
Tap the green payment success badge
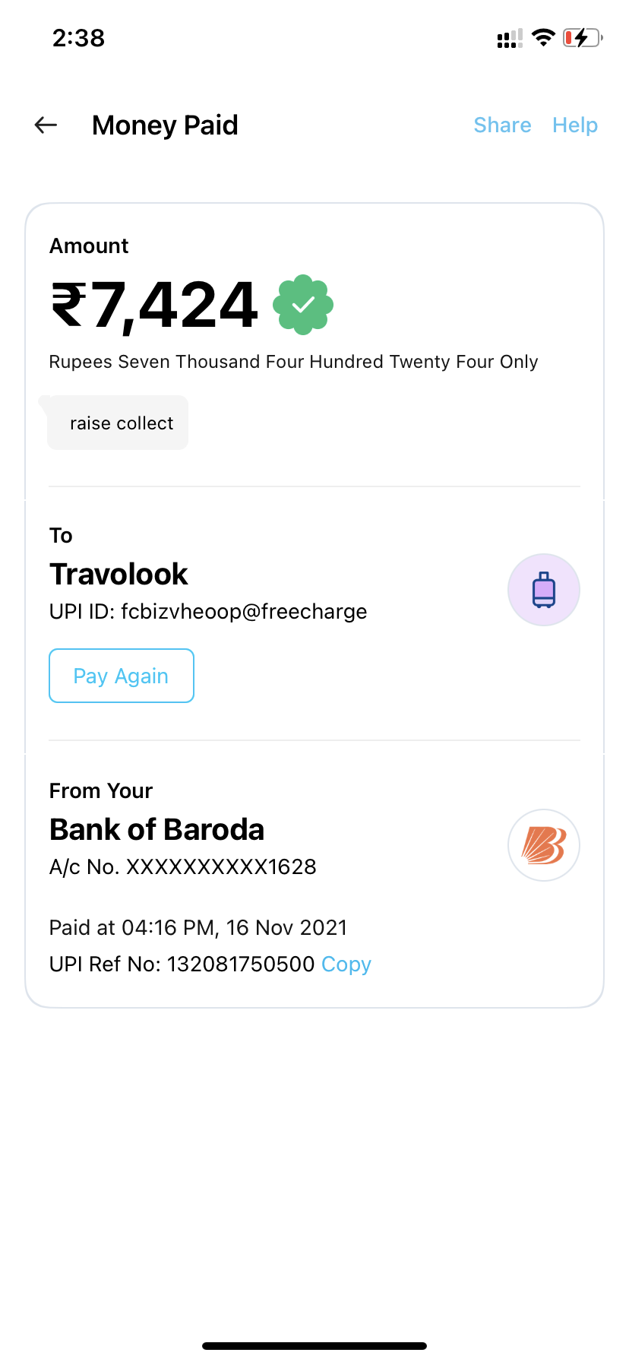[x=303, y=305]
